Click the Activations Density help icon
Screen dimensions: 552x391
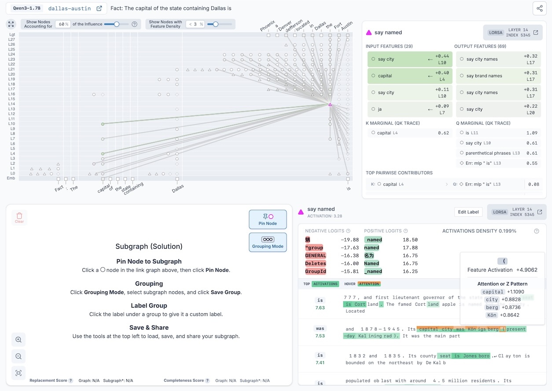(x=536, y=231)
